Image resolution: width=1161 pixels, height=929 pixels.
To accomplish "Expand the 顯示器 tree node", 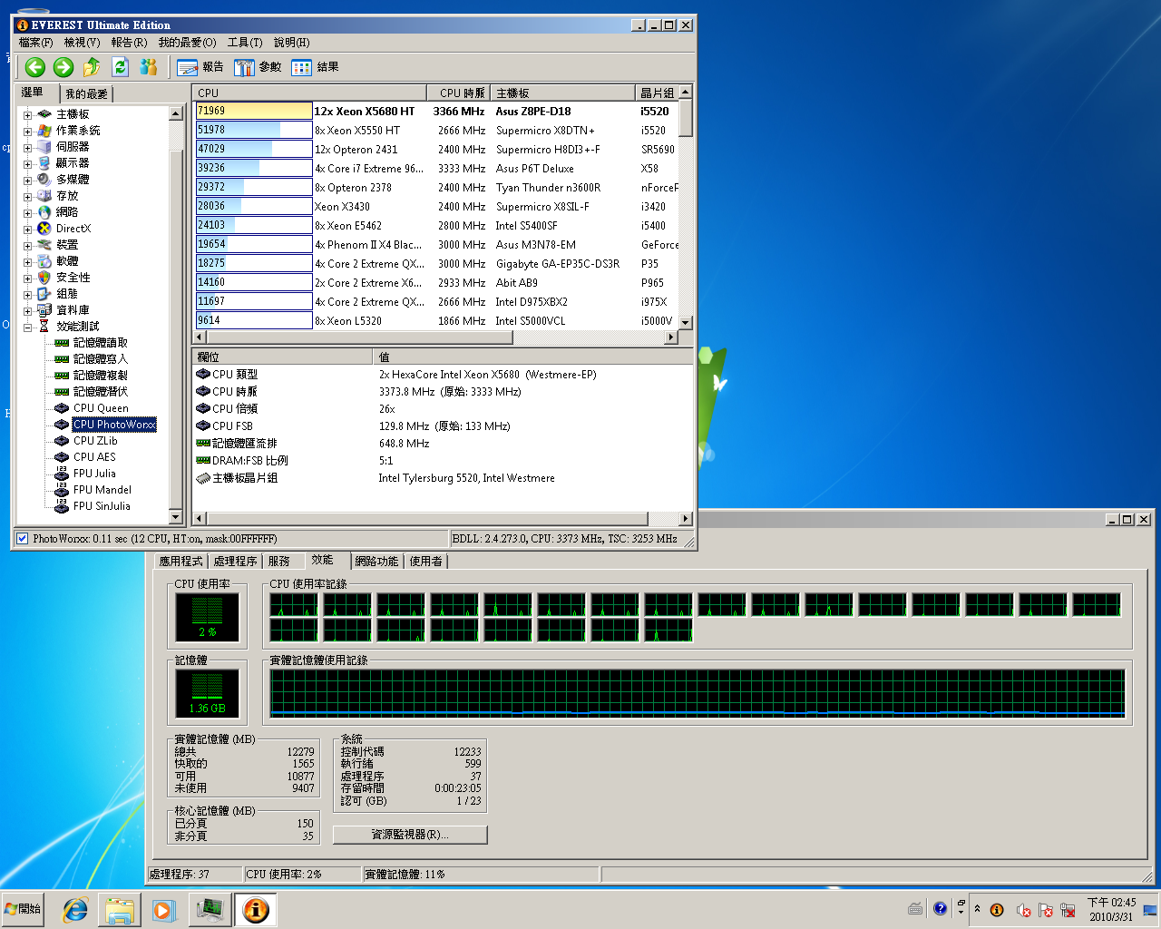I will pos(27,164).
